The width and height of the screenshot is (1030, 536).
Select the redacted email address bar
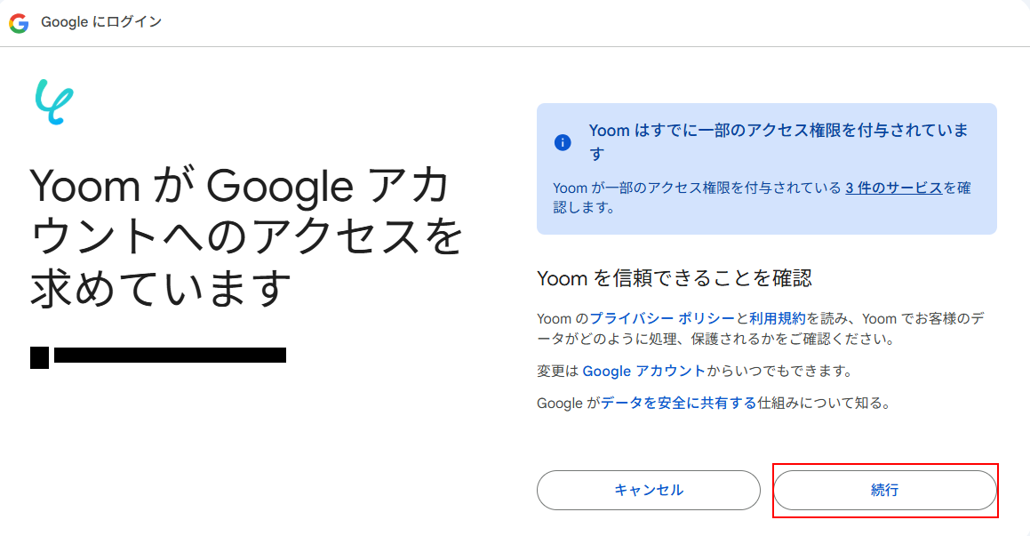(170, 356)
